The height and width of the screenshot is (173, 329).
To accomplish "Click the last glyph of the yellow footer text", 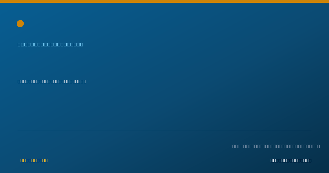I will (x=46, y=160).
